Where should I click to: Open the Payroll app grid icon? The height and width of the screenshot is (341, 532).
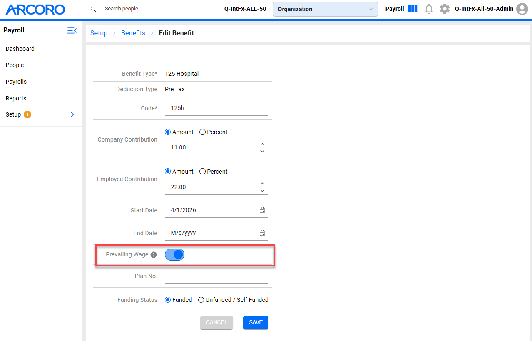point(413,9)
